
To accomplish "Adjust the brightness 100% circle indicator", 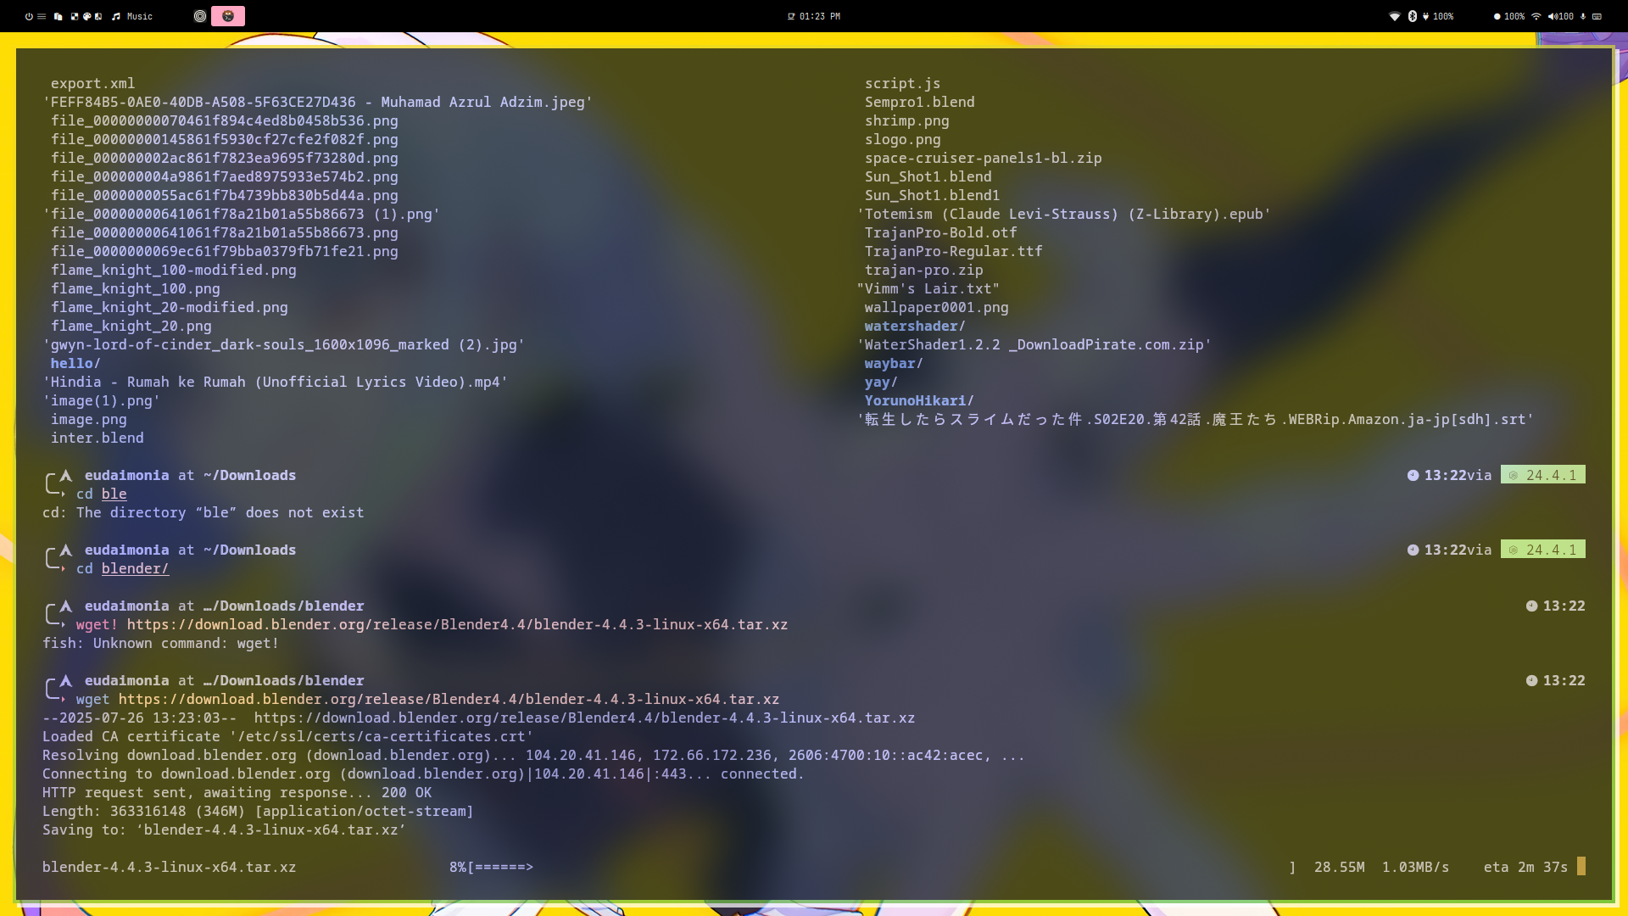I will pyautogui.click(x=1508, y=16).
